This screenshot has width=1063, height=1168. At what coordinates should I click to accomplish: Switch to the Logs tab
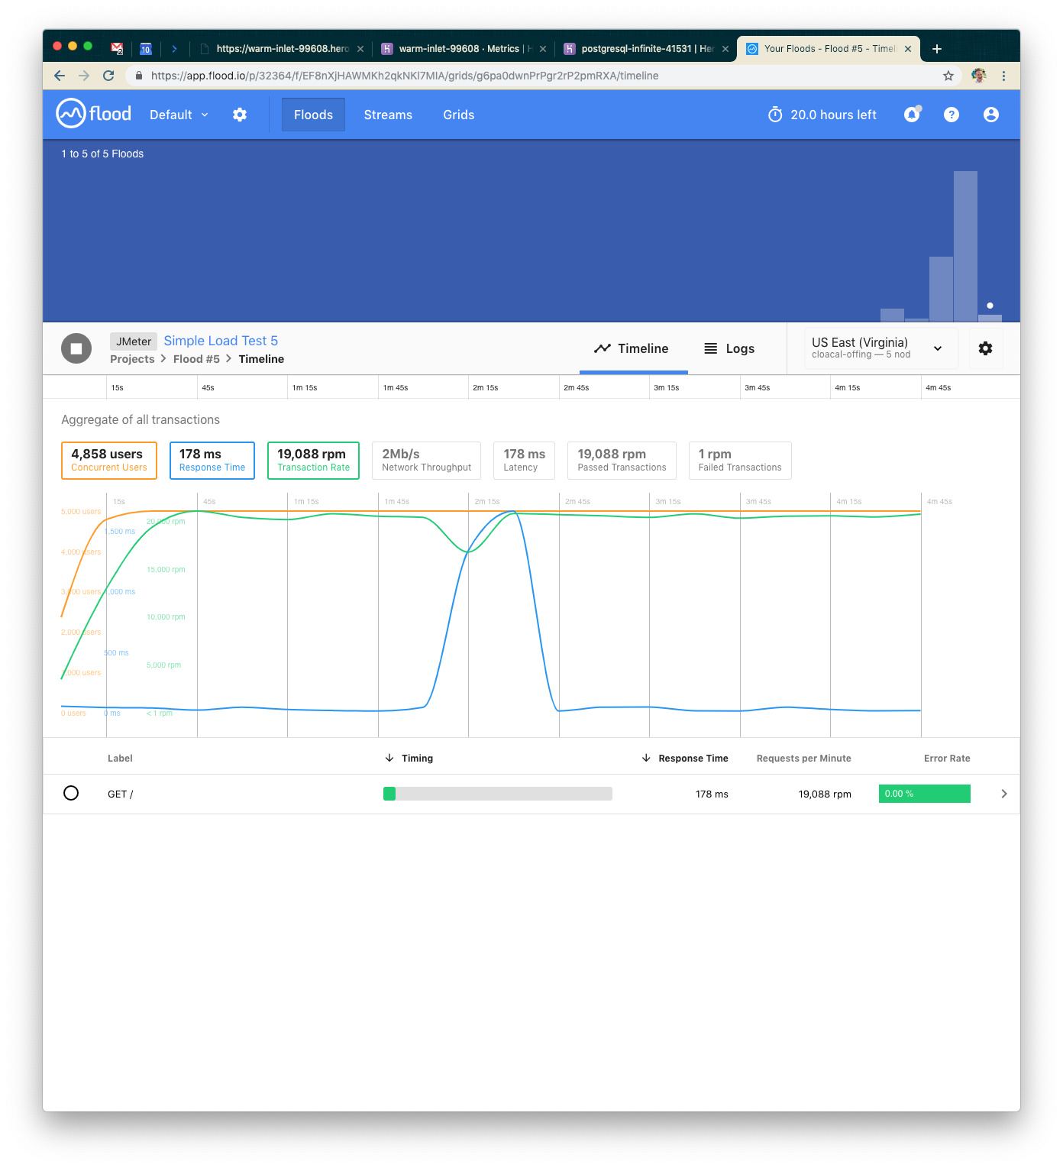(729, 348)
